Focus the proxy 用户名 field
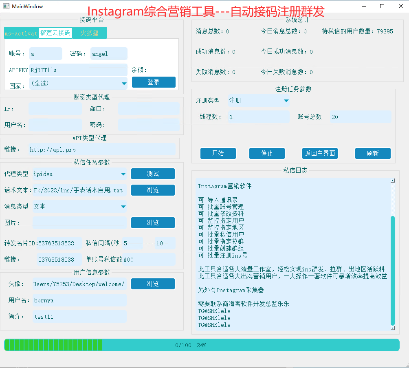This screenshot has height=368, width=409. (x=55, y=125)
